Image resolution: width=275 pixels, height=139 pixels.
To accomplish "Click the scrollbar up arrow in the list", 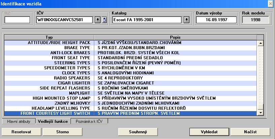I will (x=260, y=43).
